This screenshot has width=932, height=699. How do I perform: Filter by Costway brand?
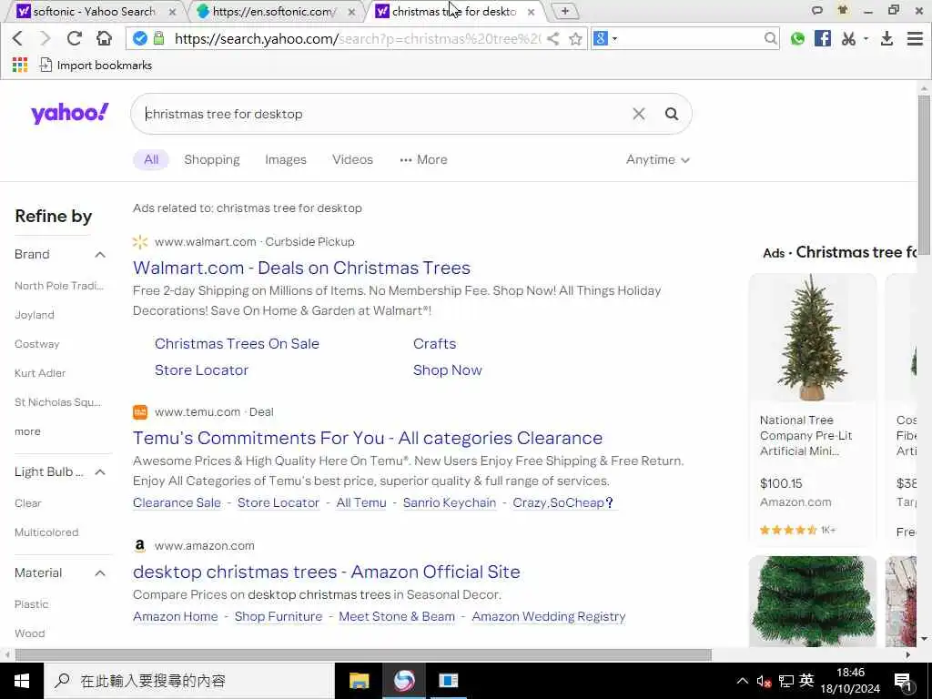tap(36, 343)
